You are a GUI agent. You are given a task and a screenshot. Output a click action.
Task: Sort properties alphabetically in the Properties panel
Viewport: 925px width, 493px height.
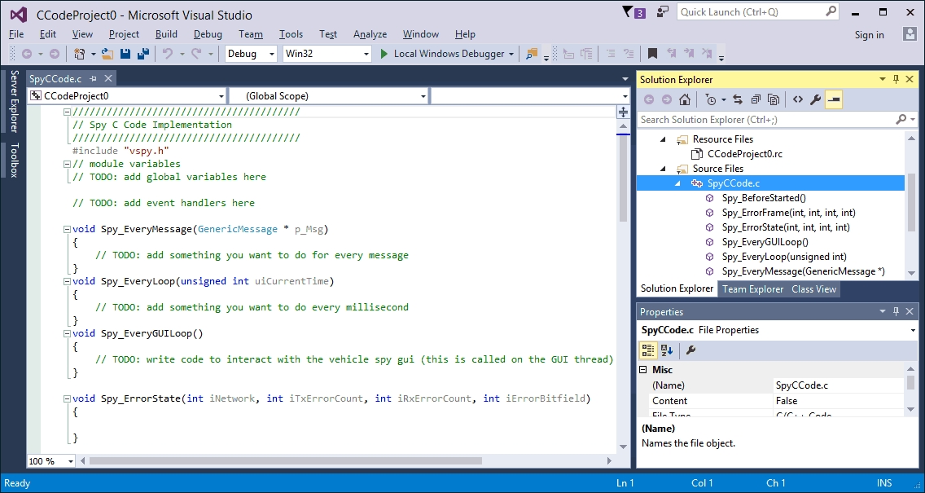tap(667, 350)
